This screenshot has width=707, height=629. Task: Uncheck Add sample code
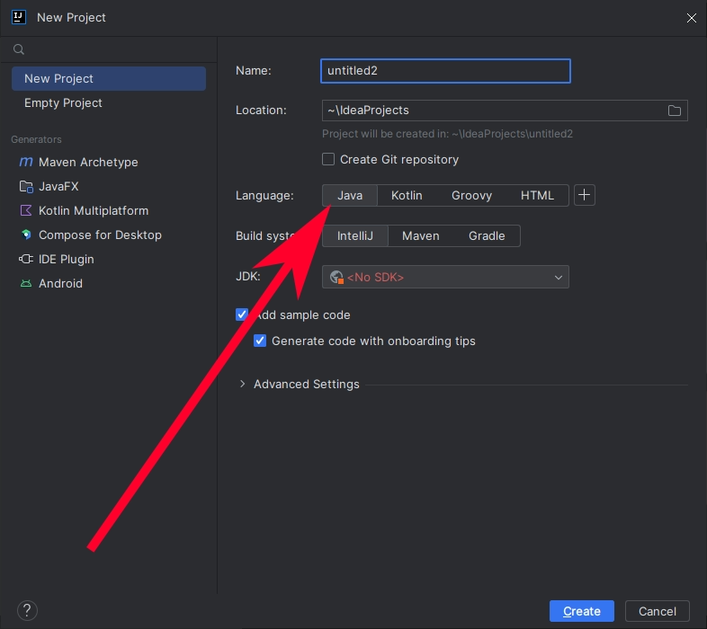[241, 315]
